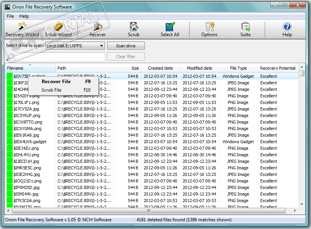
Task: Open the drive selection dropdown
Action: [x=75, y=46]
